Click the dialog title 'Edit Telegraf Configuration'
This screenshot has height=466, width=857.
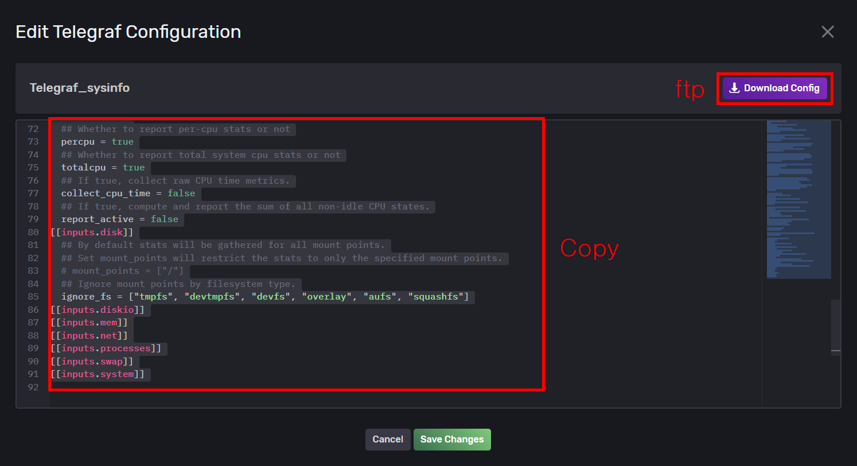pos(128,32)
